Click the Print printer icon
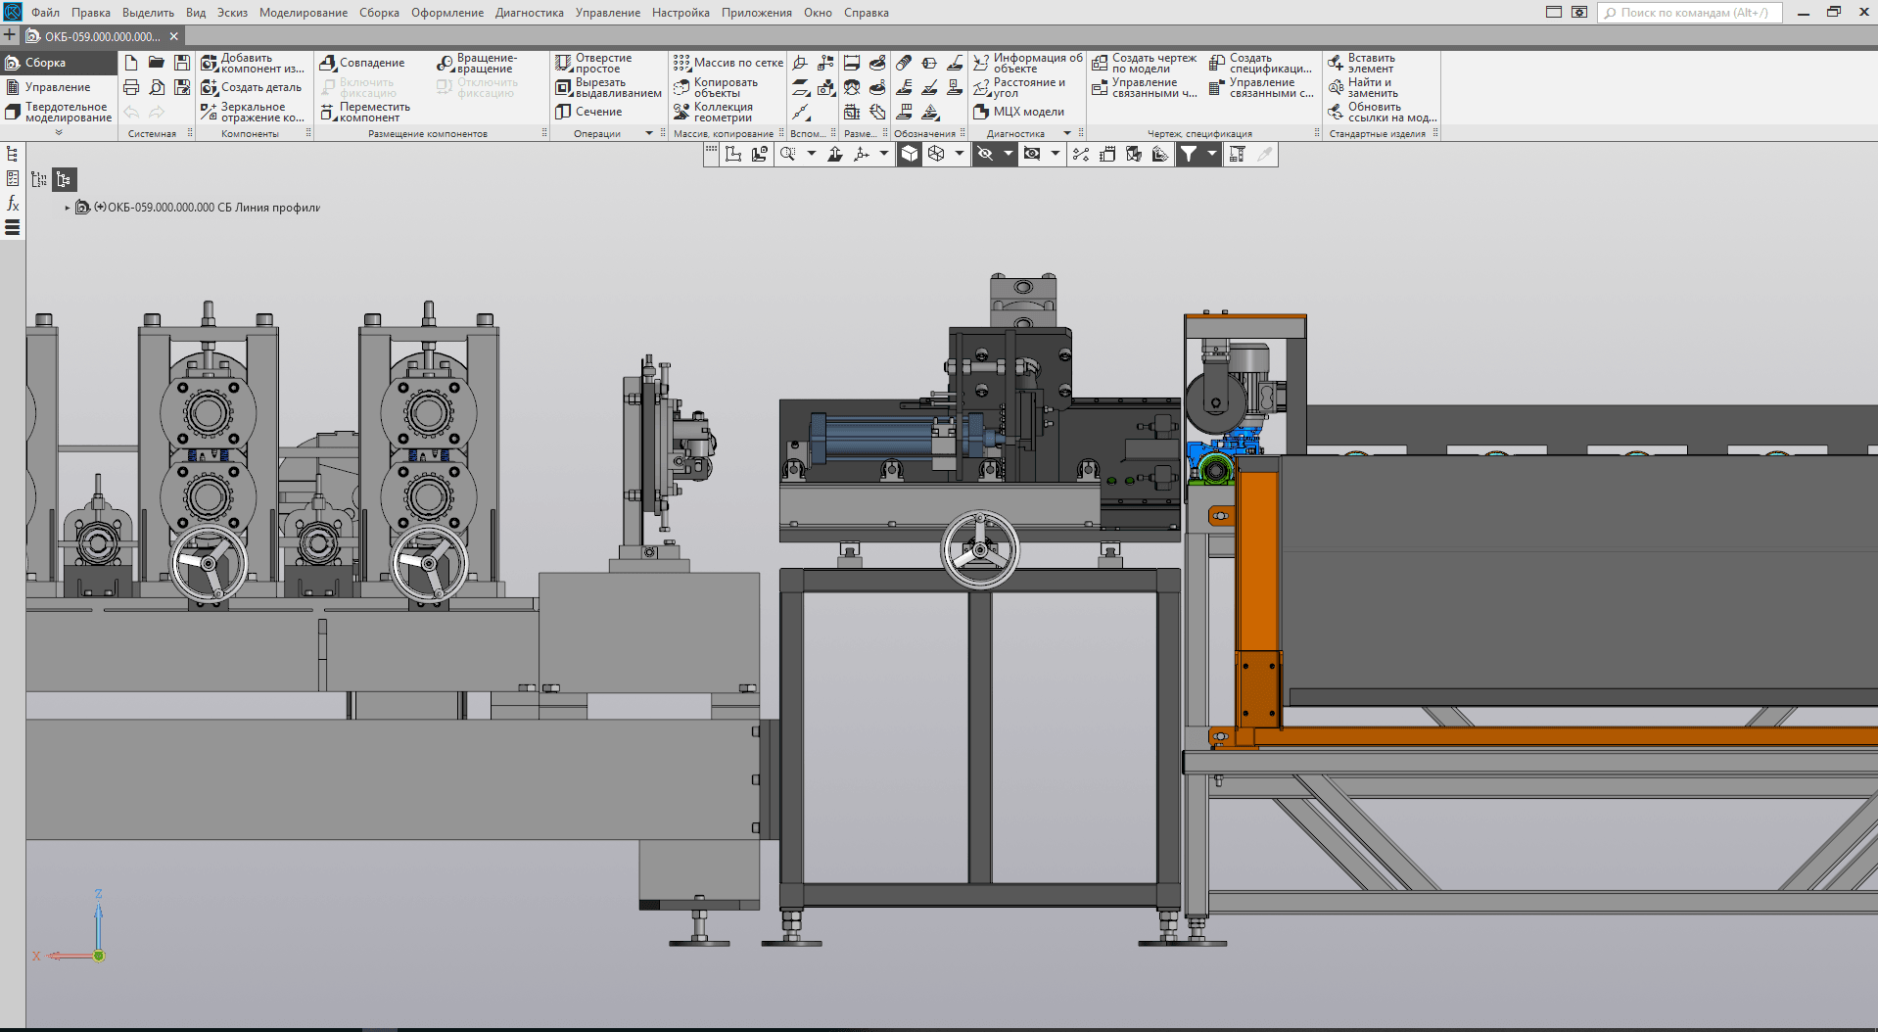The image size is (1878, 1032). pos(131,87)
